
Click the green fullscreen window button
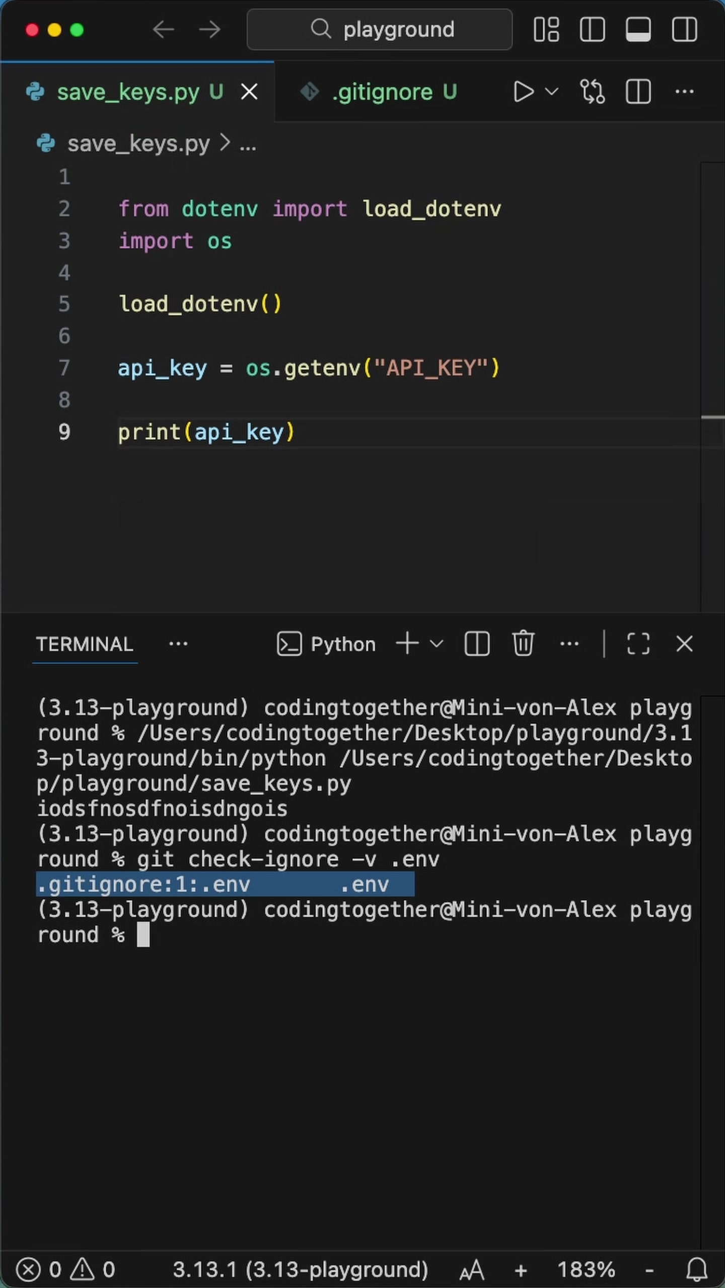pos(77,30)
